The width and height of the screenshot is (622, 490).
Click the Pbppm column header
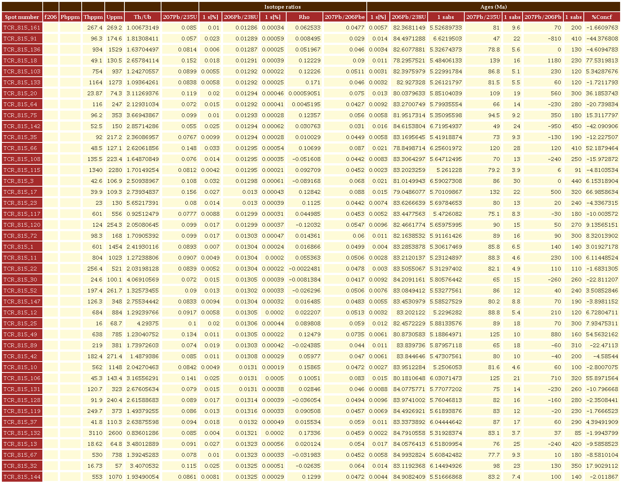coord(70,17)
